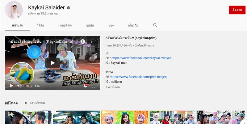Open the HD settings gear in the player
Screen dimensions: 247x124
point(86,86)
